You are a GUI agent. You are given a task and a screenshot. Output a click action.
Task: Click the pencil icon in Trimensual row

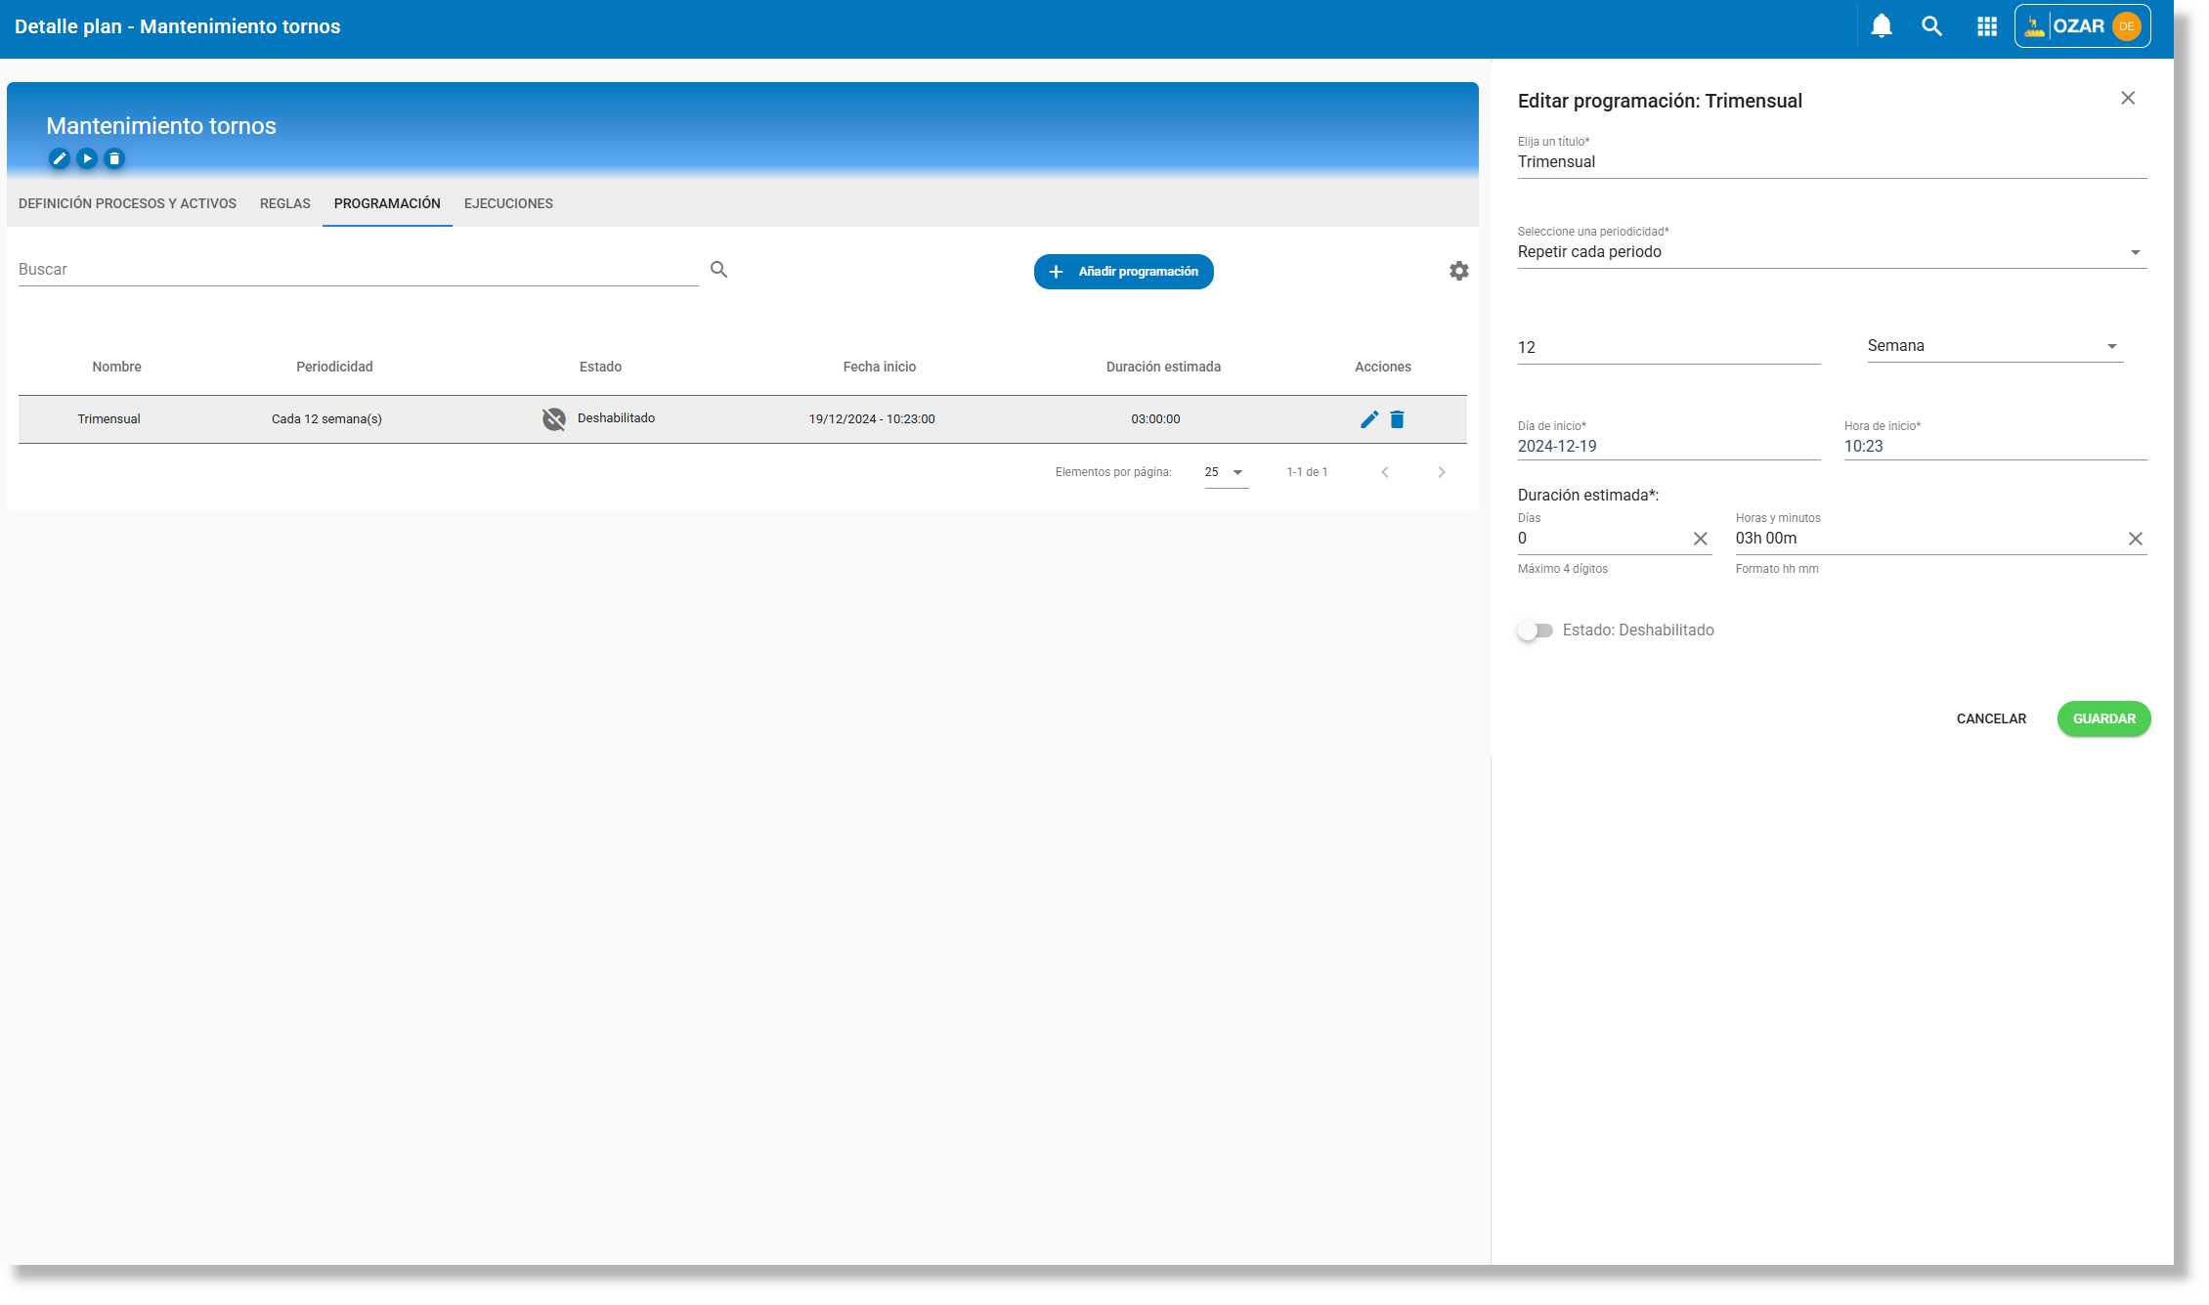[1368, 419]
